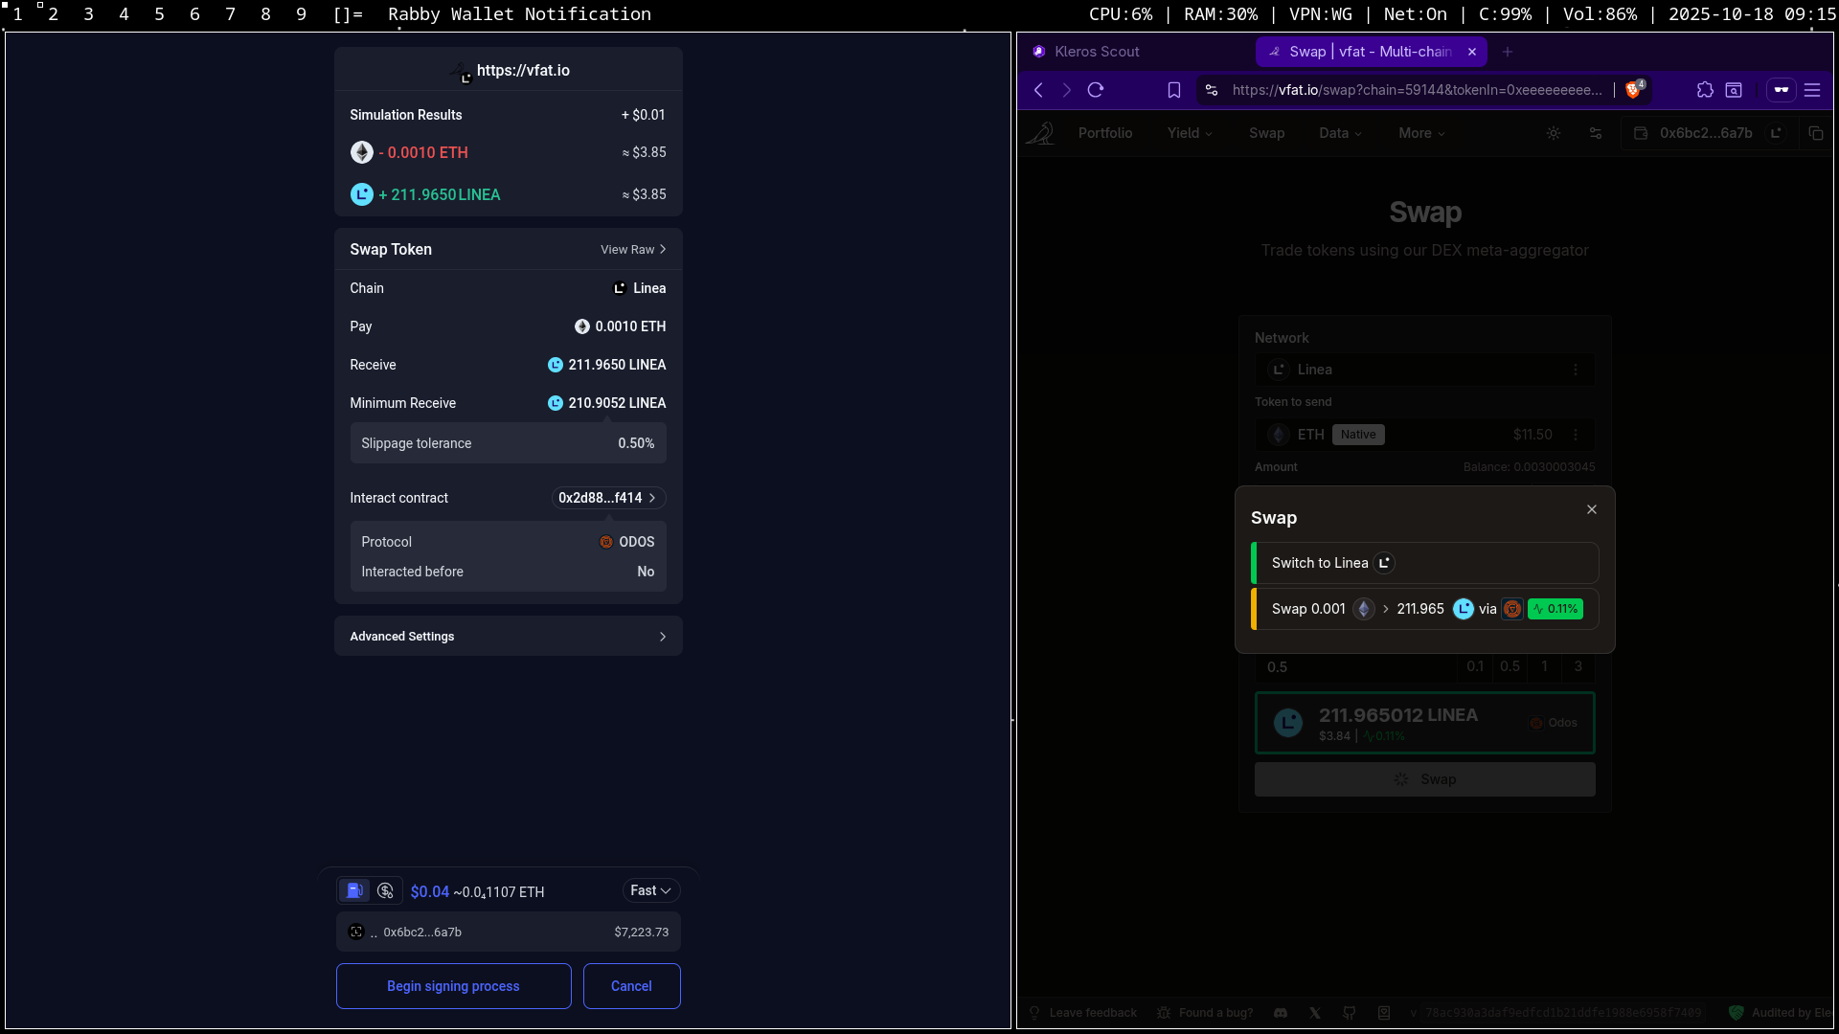Open the Yield menu

click(1190, 133)
